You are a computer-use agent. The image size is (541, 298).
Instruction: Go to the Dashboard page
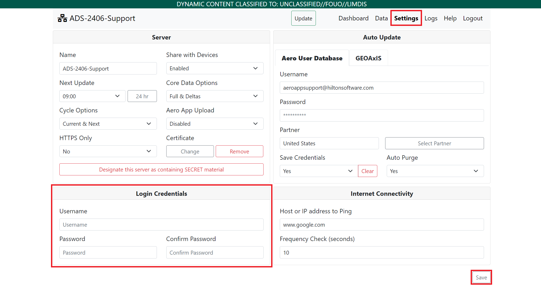(353, 18)
